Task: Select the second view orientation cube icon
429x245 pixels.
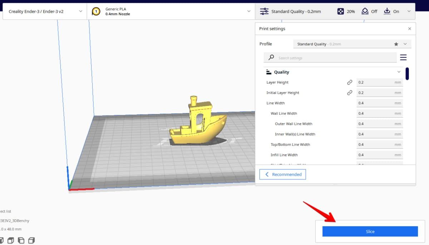Action: [x=11, y=240]
